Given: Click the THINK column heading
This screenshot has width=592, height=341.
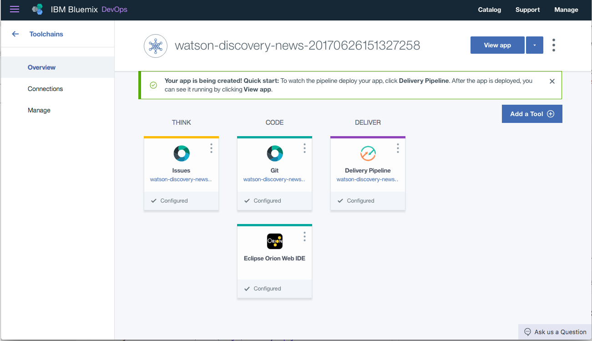Looking at the screenshot, I should click(181, 122).
